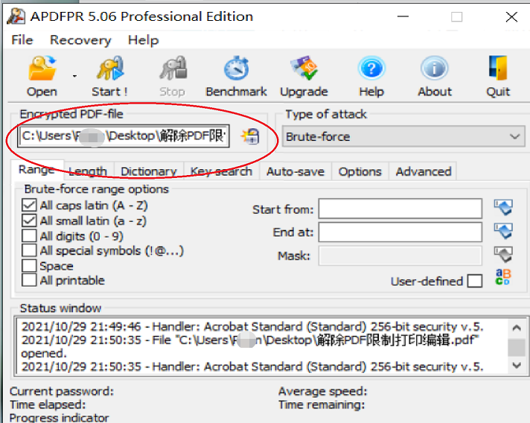Open the custom charset aBcD icon
Screen dimensions: 530x423
[x=503, y=277]
